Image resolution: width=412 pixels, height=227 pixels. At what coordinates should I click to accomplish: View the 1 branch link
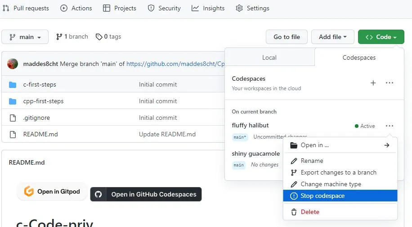click(72, 37)
